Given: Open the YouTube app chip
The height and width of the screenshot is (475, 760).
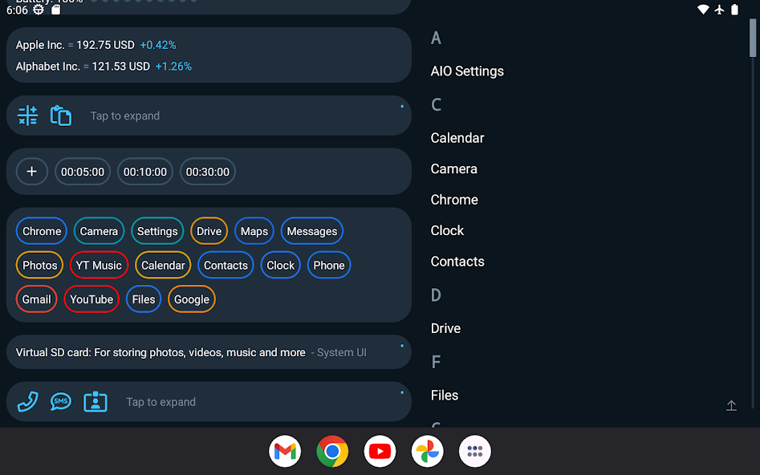Looking at the screenshot, I should (x=91, y=299).
